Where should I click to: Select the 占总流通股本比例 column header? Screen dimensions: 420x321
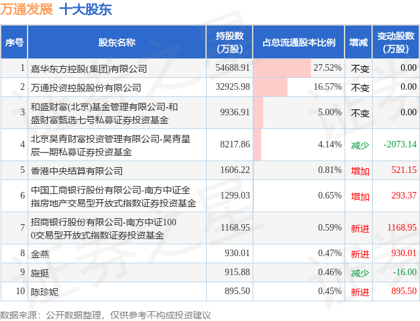[x=299, y=43]
